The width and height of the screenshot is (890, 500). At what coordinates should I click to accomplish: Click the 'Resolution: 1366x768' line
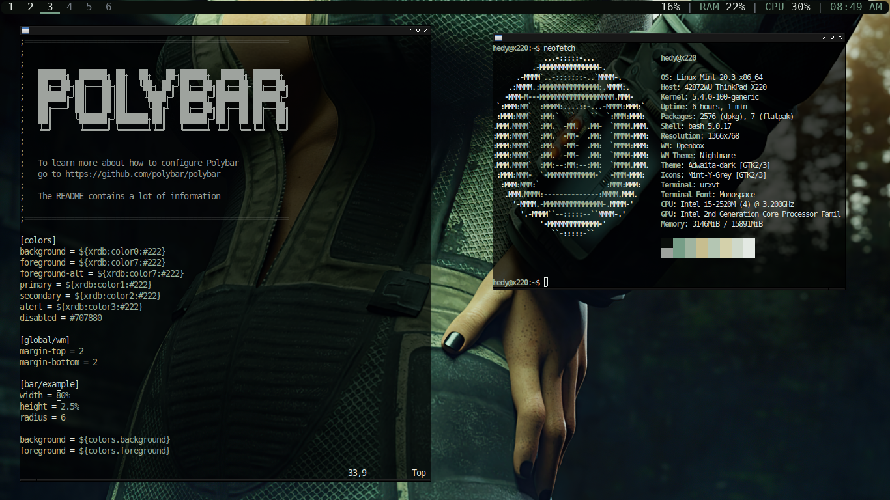700,136
